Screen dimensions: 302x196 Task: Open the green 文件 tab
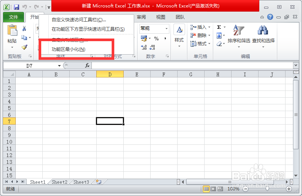pyautogui.click(x=13, y=17)
